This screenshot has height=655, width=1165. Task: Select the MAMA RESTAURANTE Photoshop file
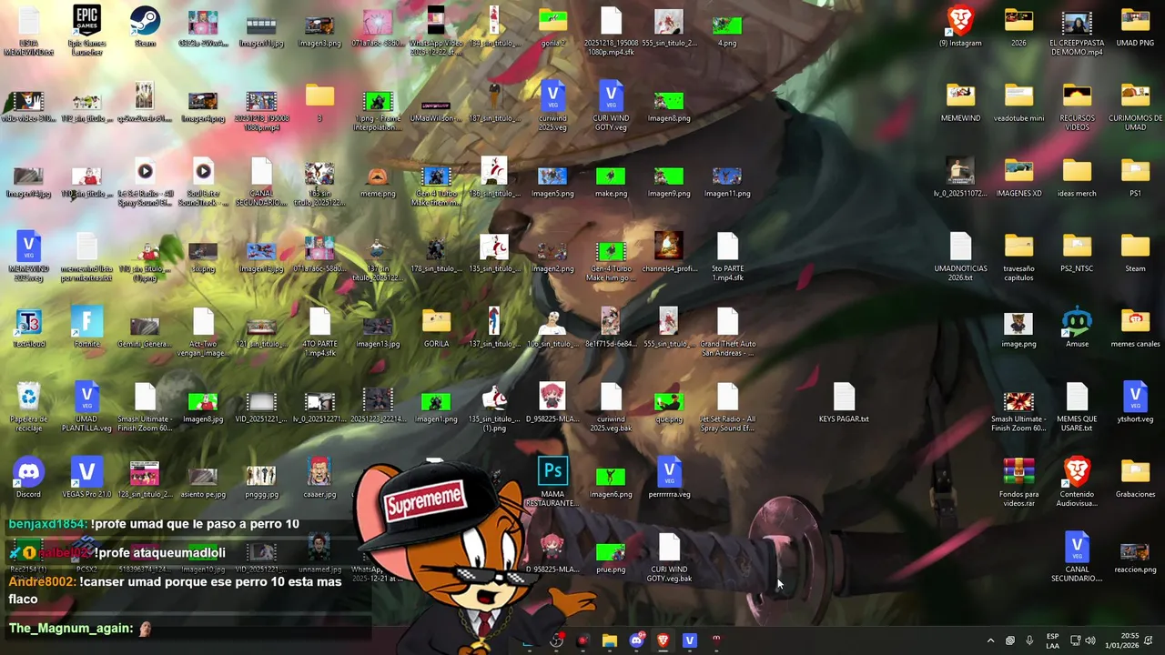click(552, 482)
